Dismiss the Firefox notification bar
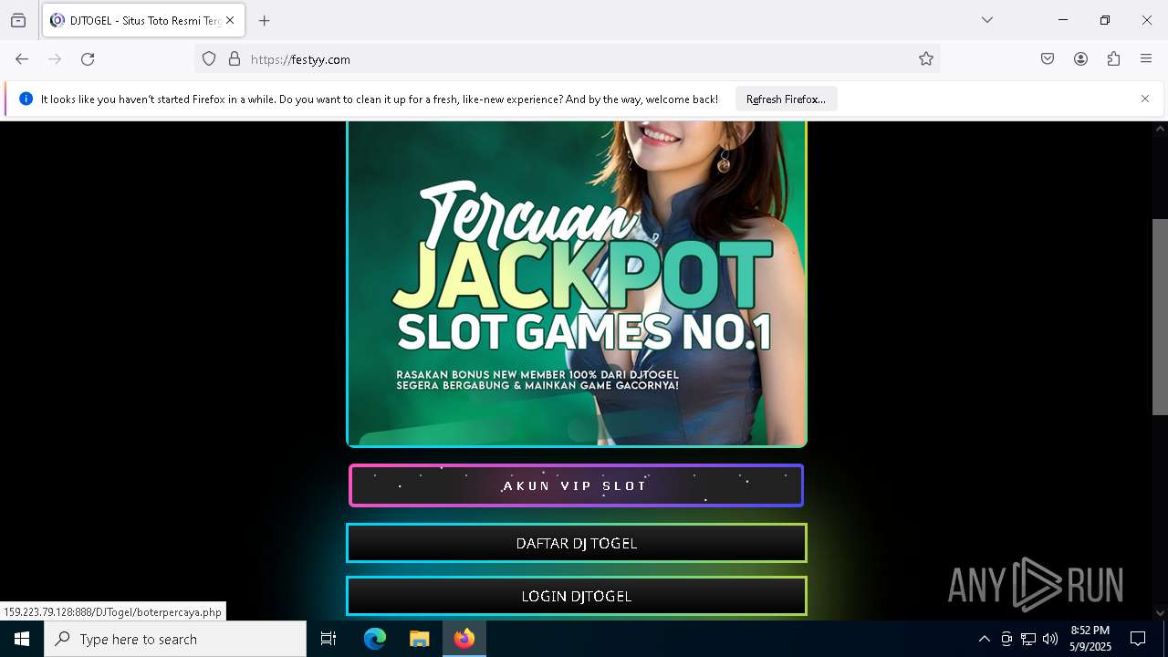The width and height of the screenshot is (1168, 657). (x=1145, y=99)
